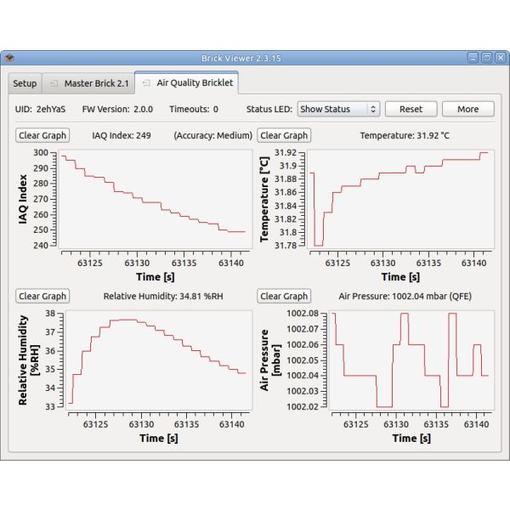
Task: Open the Status LED Show Status dropdown
Action: click(338, 109)
